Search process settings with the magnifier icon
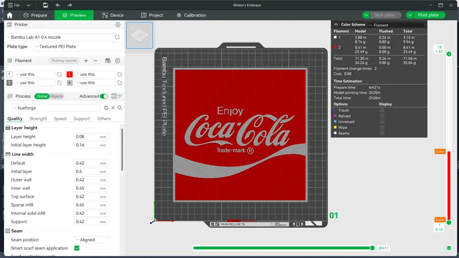Screen dimensions: 459x258 (120, 108)
